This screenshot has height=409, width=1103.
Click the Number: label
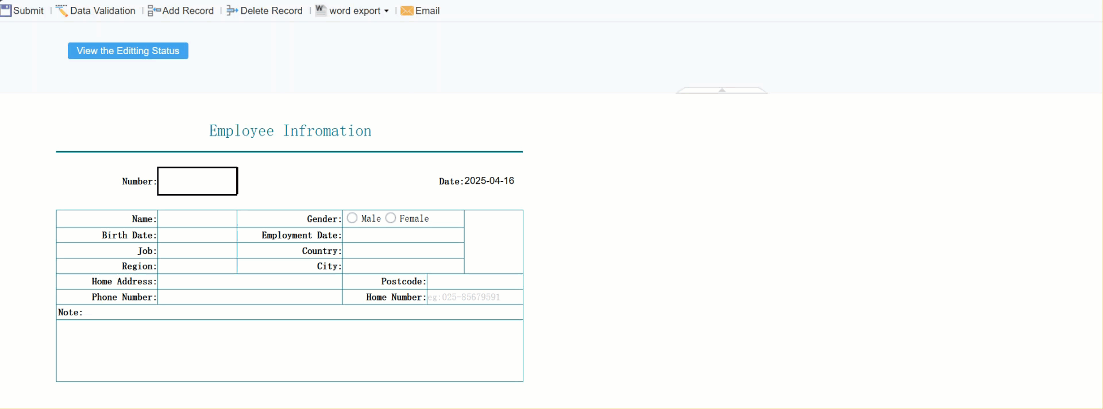139,182
